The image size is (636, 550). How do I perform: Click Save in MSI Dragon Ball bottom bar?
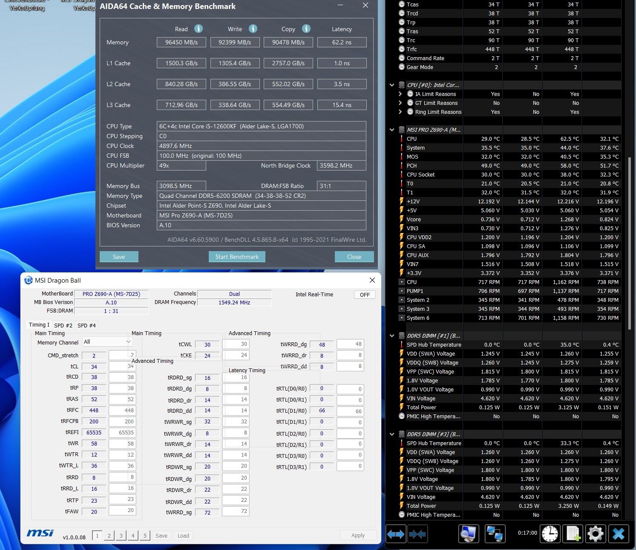[161, 536]
